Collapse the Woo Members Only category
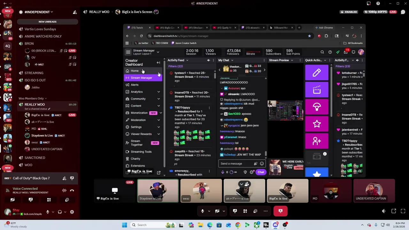409x230 pixels. point(32,98)
